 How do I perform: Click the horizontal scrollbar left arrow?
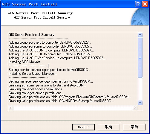coord(11,108)
